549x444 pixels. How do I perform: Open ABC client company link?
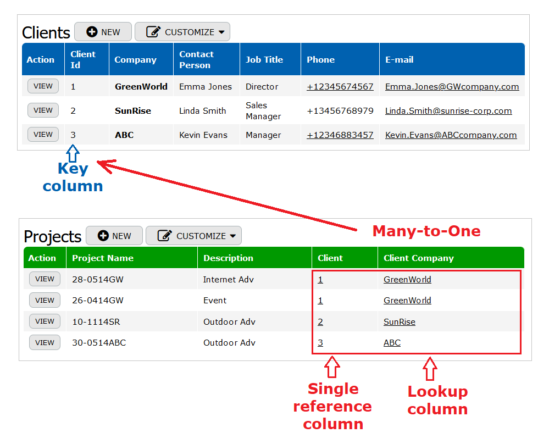392,343
